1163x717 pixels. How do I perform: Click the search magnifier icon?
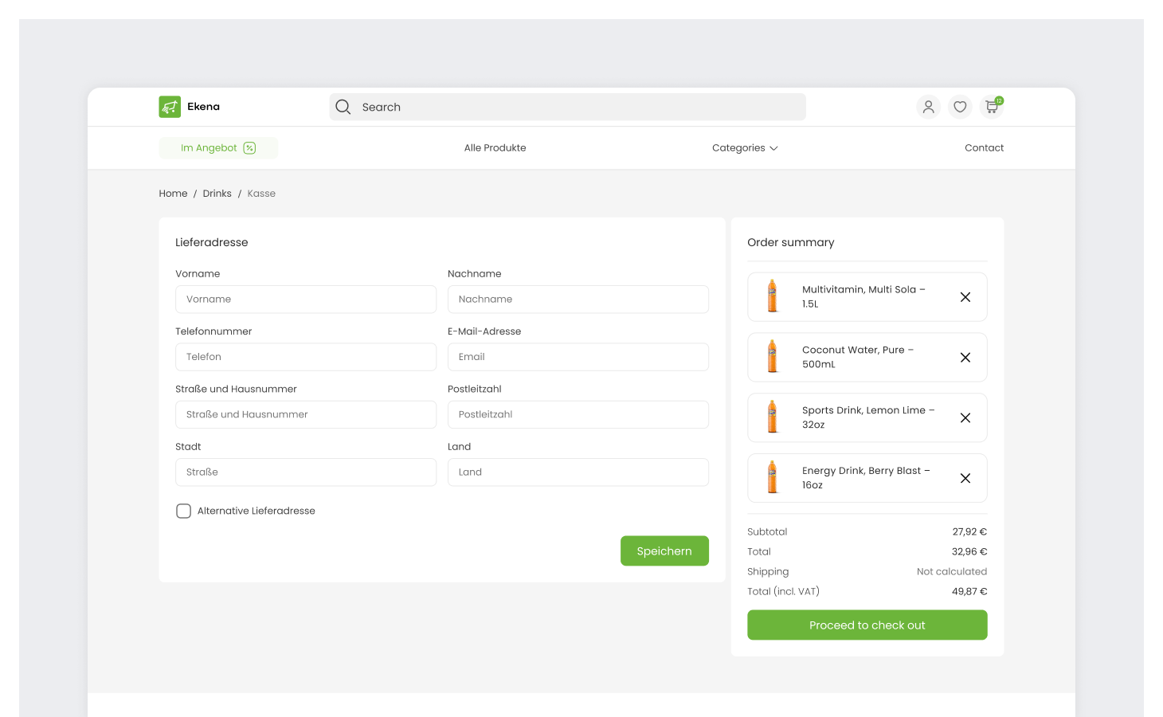(x=343, y=107)
